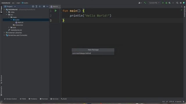Click LF line separator in status bar
Image resolution: width=186 pixels, height=104 pixels.
click(x=167, y=101)
